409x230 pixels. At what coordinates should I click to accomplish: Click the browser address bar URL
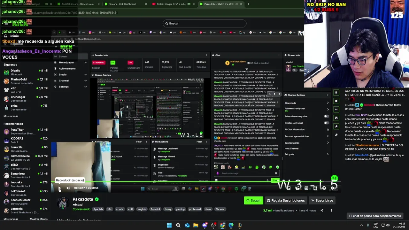(x=75, y=13)
